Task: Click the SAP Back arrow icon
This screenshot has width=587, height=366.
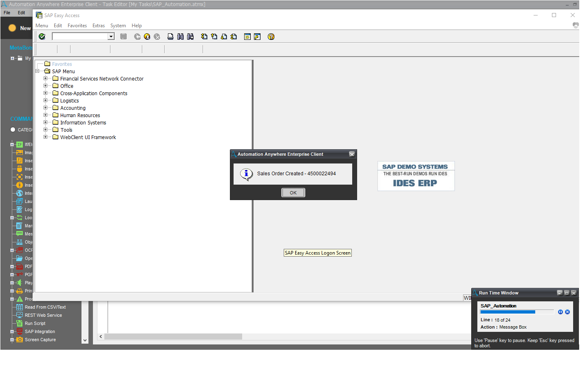Action: coord(137,37)
